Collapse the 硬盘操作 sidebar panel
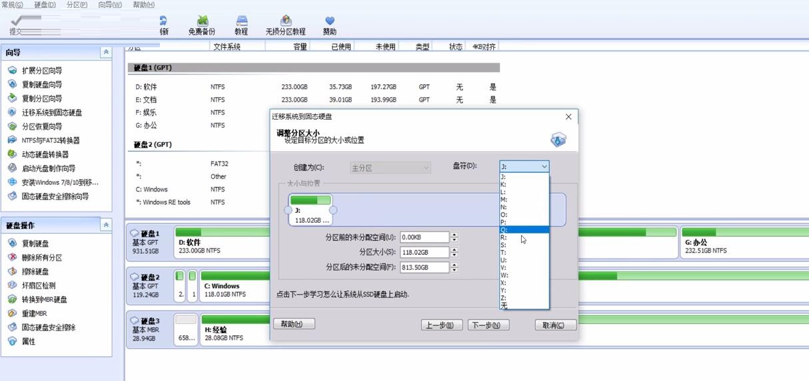 pos(106,225)
